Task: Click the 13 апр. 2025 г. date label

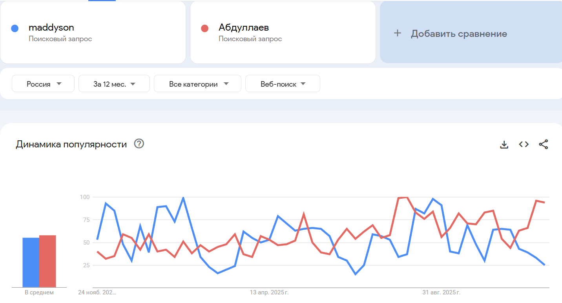Action: (x=269, y=292)
